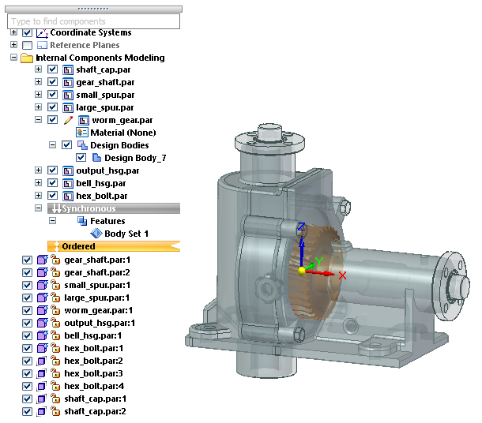Viewport: 482px width, 423px height.
Task: Collapse the worm_gear.par node
Action: [38, 120]
